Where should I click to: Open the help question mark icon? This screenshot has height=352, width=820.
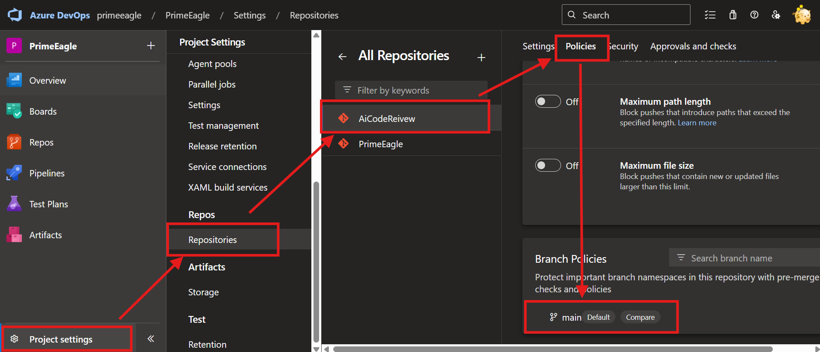pos(754,15)
